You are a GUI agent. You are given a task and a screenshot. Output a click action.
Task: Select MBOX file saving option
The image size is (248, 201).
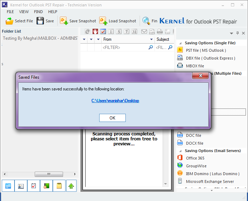point(195,66)
